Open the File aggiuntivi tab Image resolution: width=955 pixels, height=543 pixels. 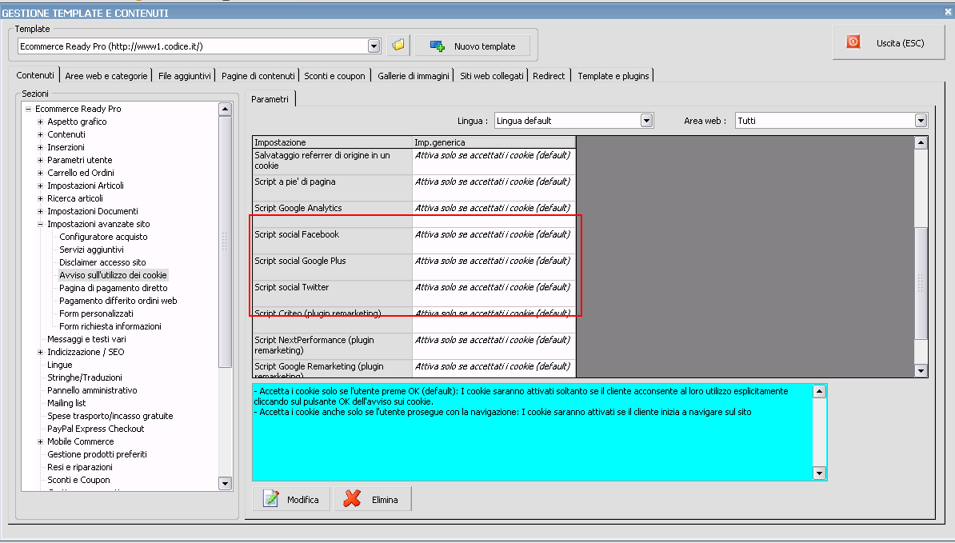185,76
